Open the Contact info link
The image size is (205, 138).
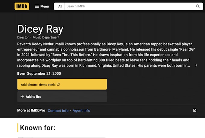point(58,111)
